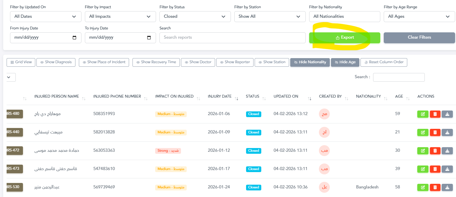Show the Place of Incident column
This screenshot has width=456, height=197.
coord(104,62)
